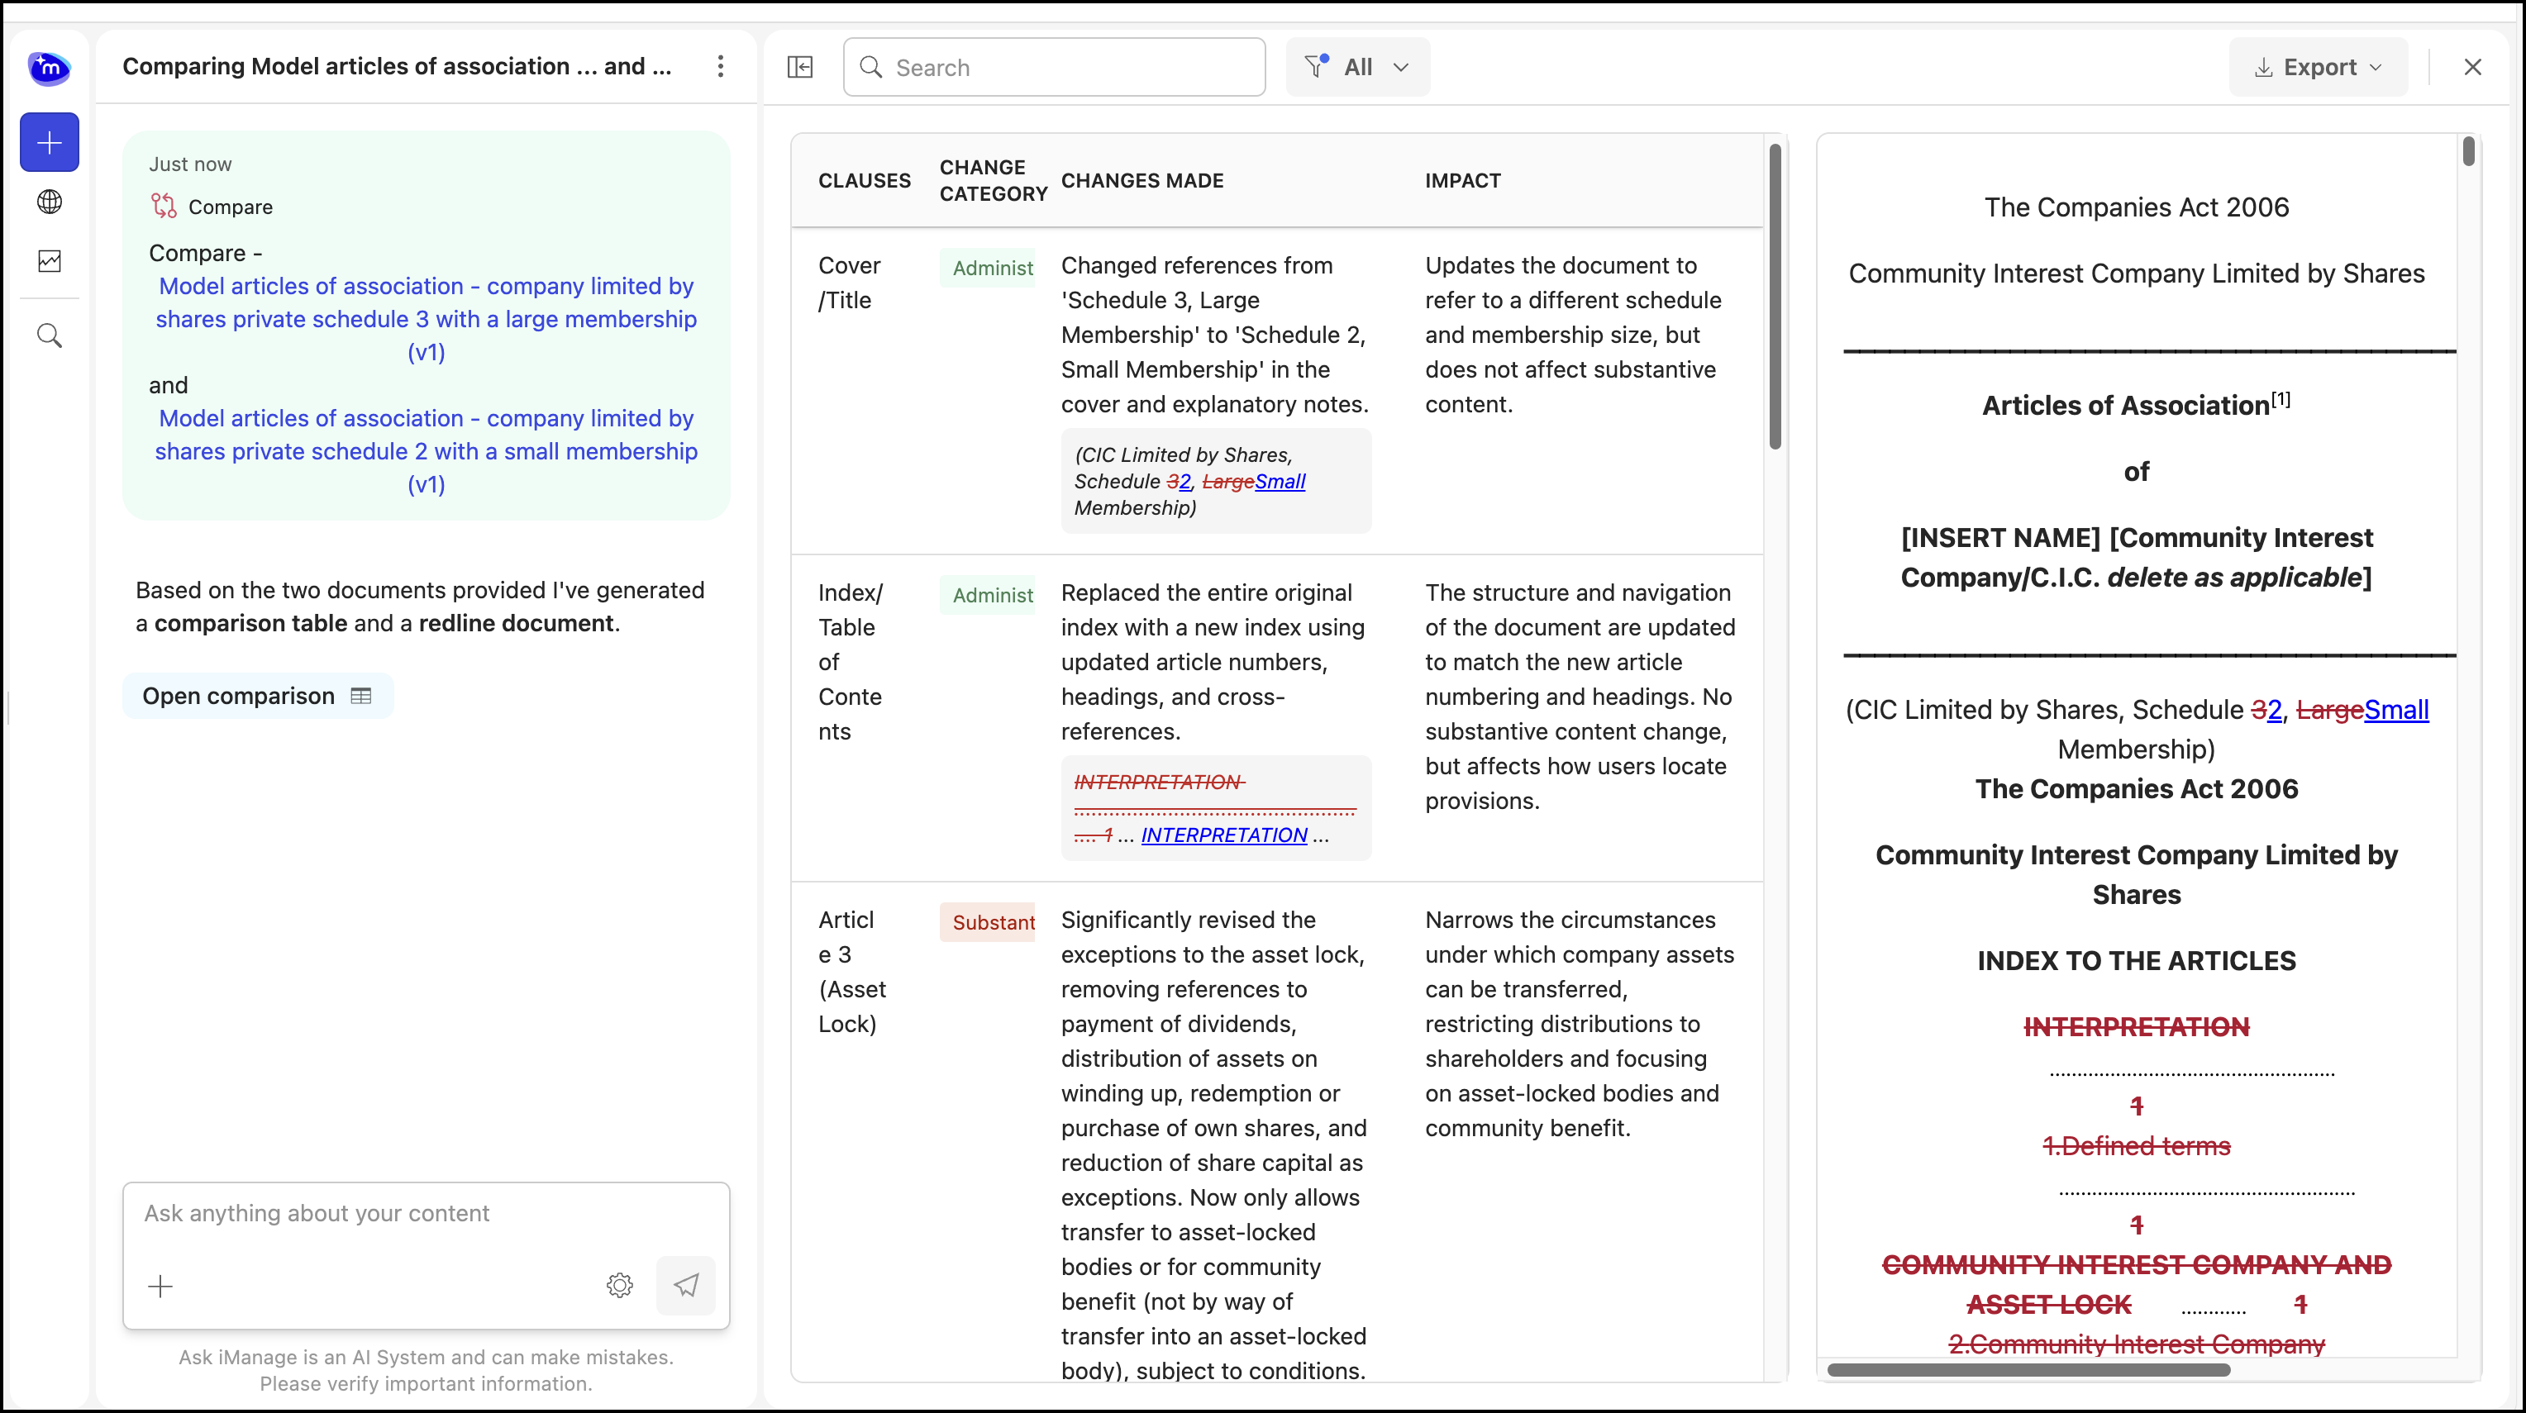Click the redline document horizontal scrollbar
This screenshot has height=1413, width=2526.
(x=2028, y=1370)
